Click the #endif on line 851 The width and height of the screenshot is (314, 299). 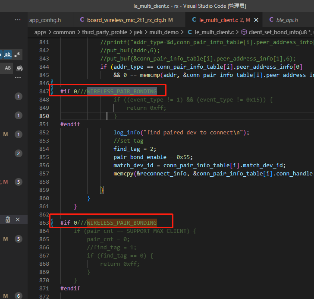(70, 124)
